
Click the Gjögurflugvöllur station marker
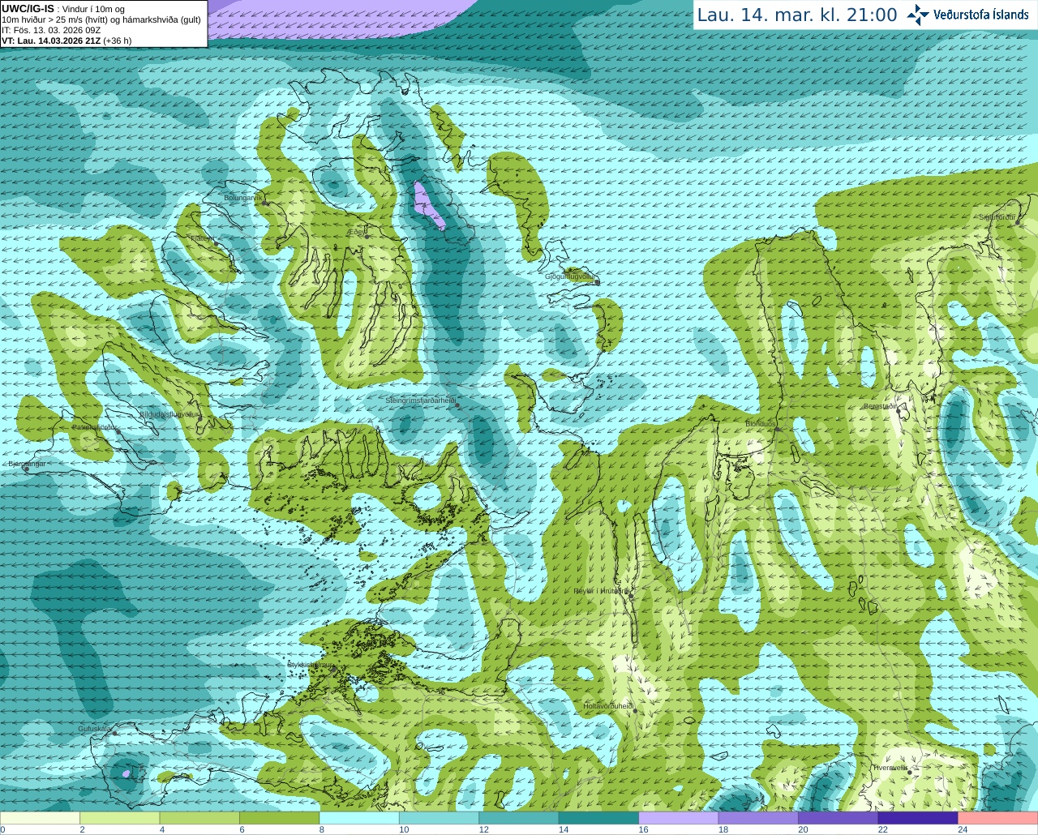(x=598, y=282)
